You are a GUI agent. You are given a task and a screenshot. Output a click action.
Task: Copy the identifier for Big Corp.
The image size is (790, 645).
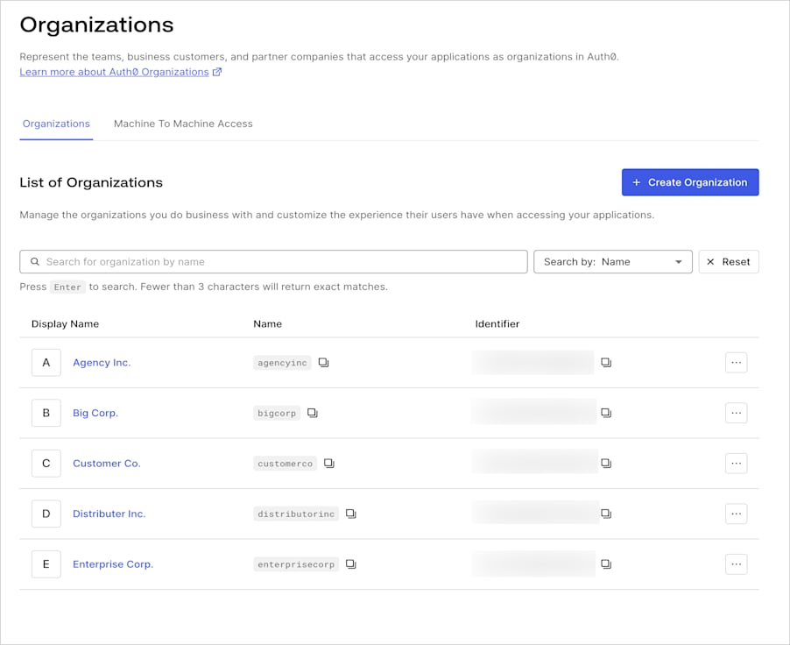coord(606,413)
